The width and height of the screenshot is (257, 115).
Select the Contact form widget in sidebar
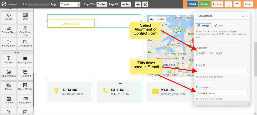(25, 44)
